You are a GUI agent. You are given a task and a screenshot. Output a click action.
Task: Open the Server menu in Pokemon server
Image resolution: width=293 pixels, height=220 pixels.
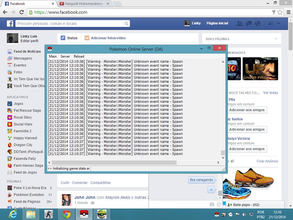(65, 56)
